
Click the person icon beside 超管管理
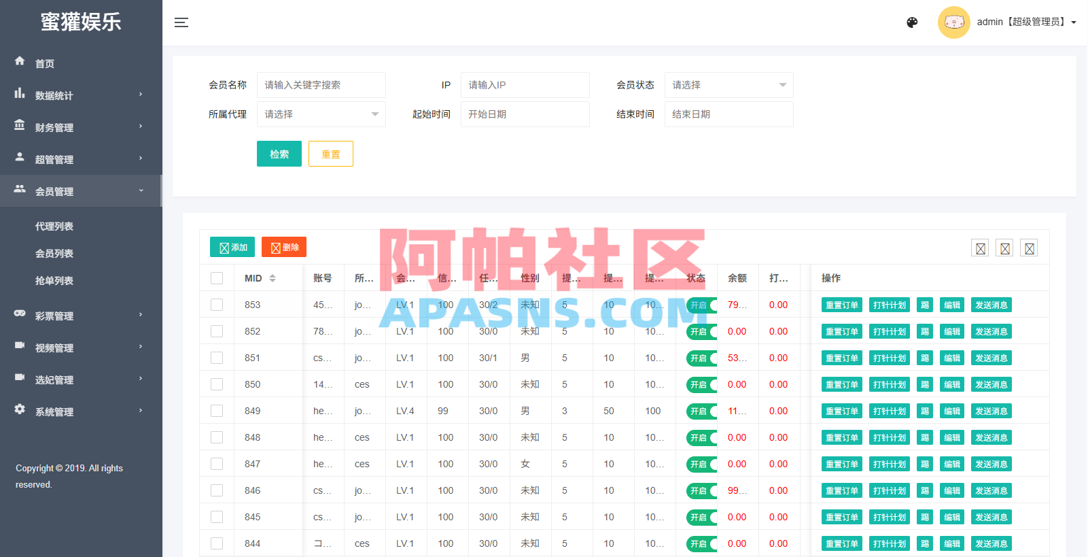20,156
